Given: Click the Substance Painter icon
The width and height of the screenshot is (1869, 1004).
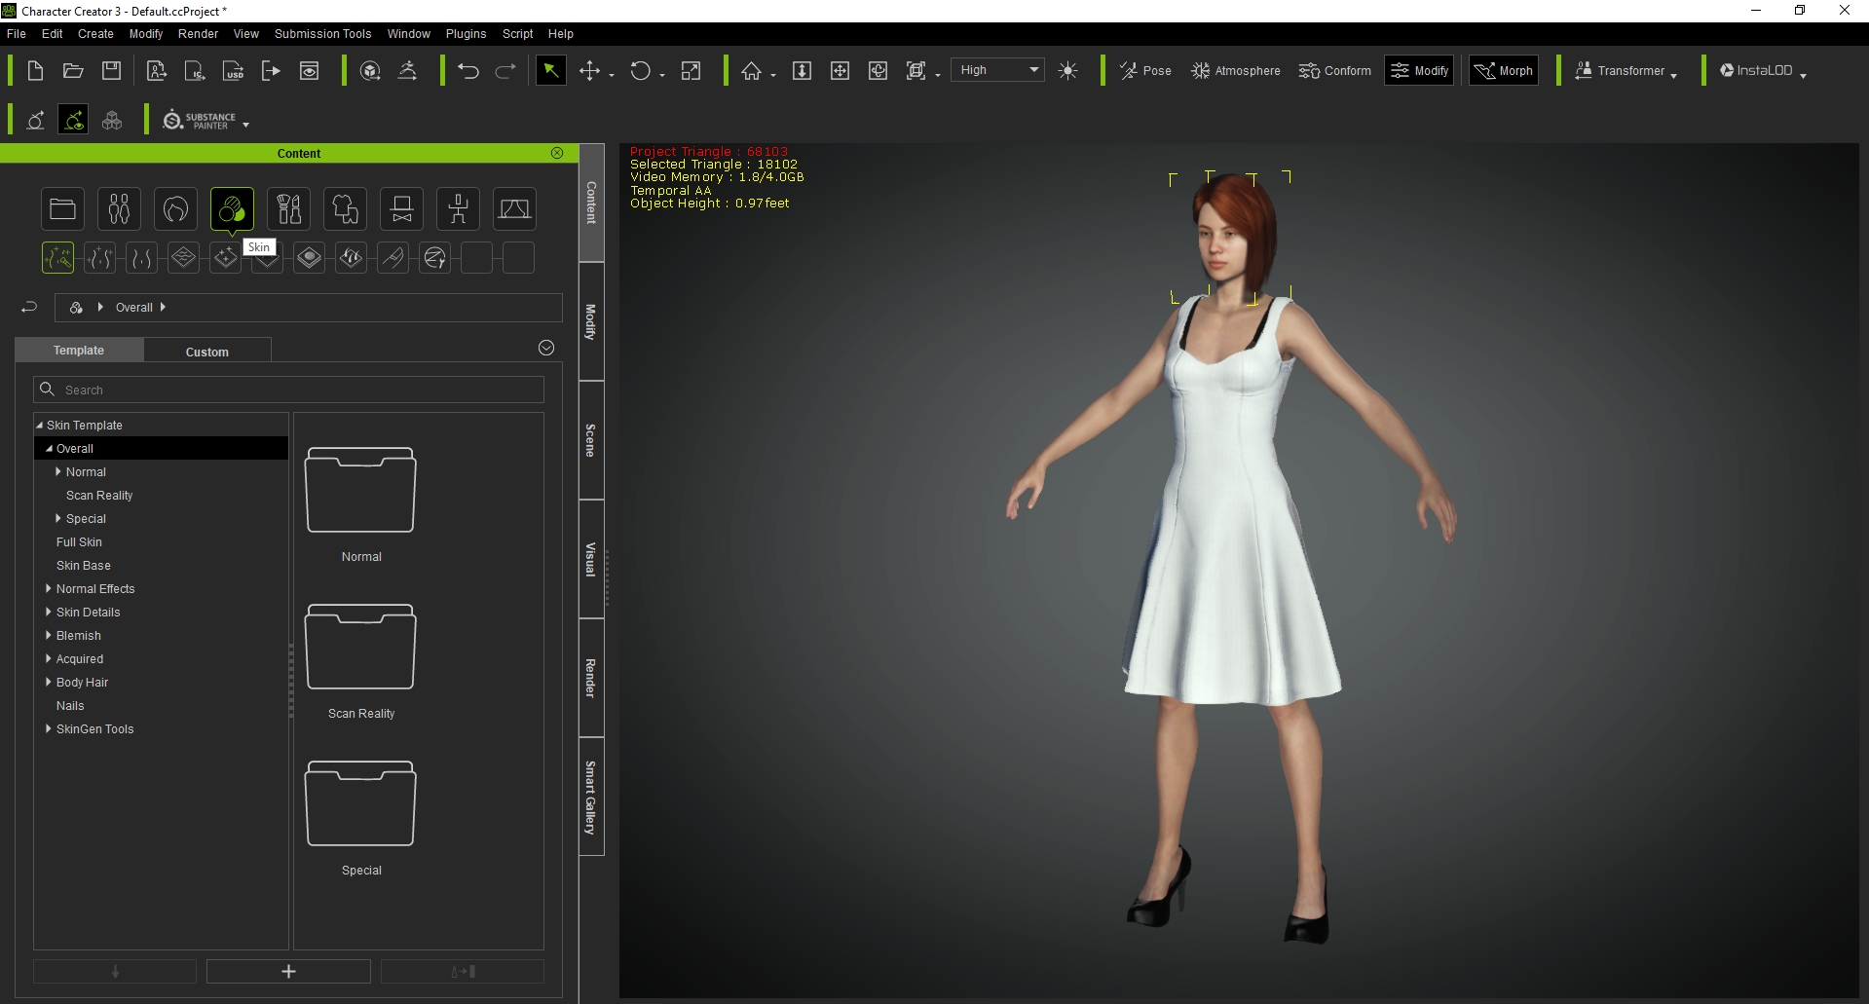Looking at the screenshot, I should (199, 120).
